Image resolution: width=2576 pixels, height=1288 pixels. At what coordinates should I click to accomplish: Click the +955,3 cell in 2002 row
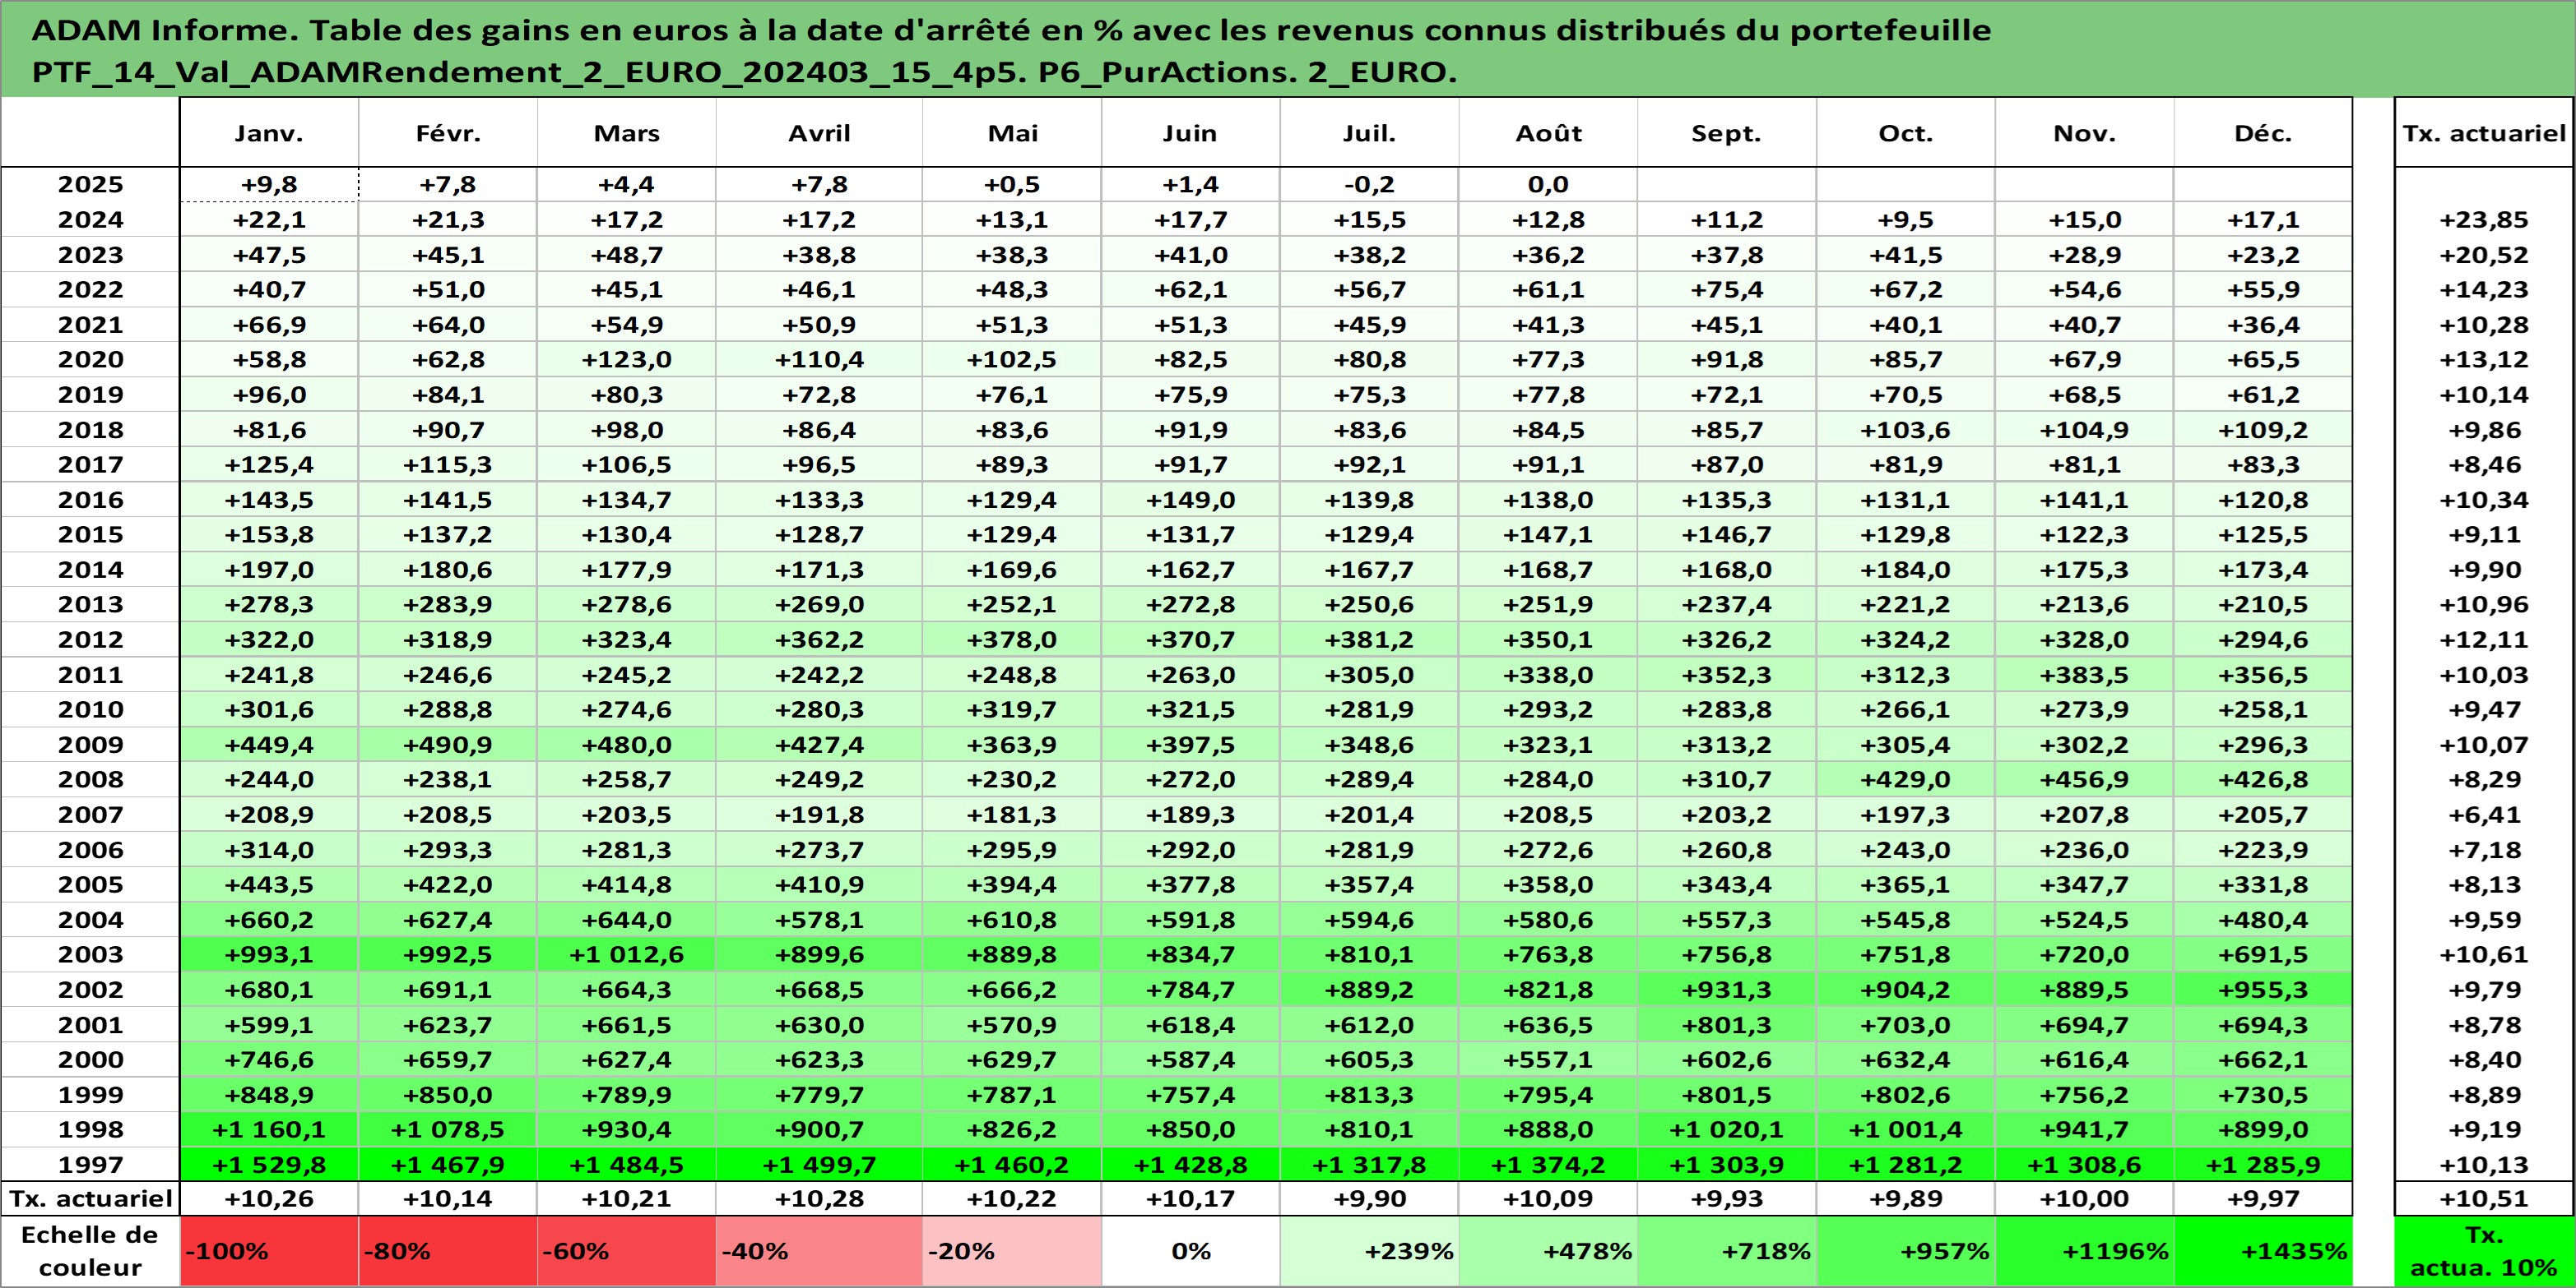pyautogui.click(x=2263, y=990)
